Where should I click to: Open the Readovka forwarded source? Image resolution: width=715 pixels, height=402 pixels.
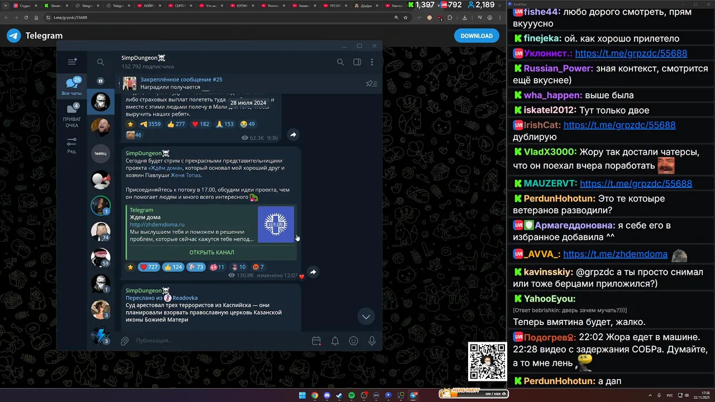pyautogui.click(x=185, y=298)
